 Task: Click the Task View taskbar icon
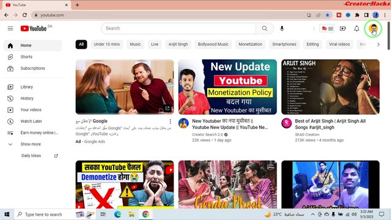[x=103, y=215]
